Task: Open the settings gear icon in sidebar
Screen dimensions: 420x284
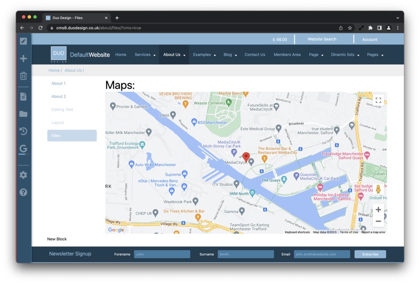Action: [23, 175]
